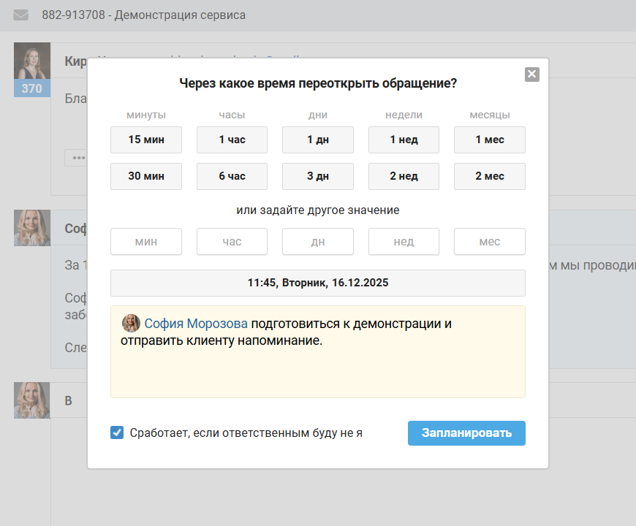Choose the 30 мин preset

[x=145, y=176]
